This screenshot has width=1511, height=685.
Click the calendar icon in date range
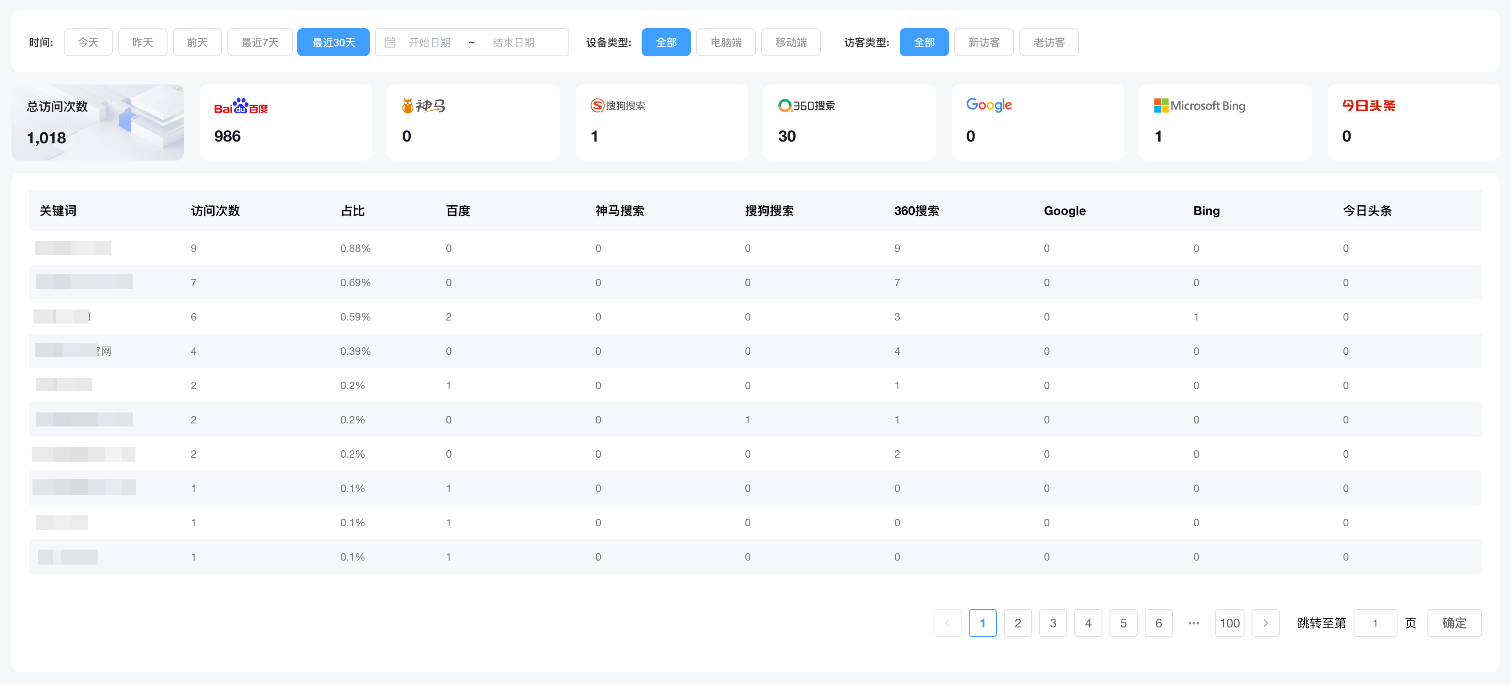[x=390, y=42]
